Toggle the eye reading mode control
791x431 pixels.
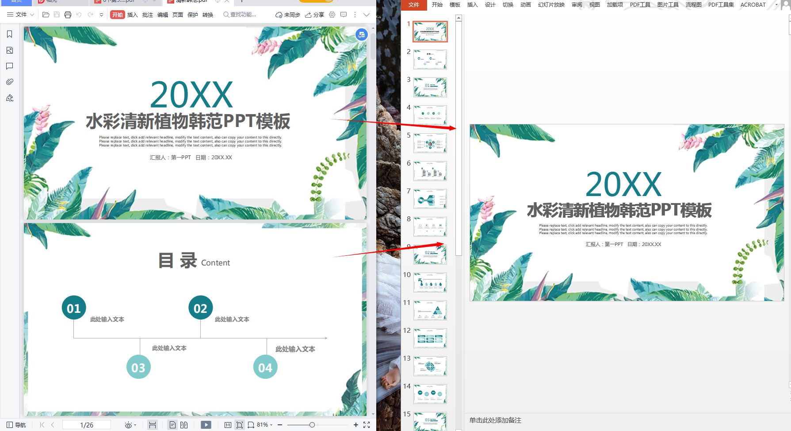click(128, 424)
